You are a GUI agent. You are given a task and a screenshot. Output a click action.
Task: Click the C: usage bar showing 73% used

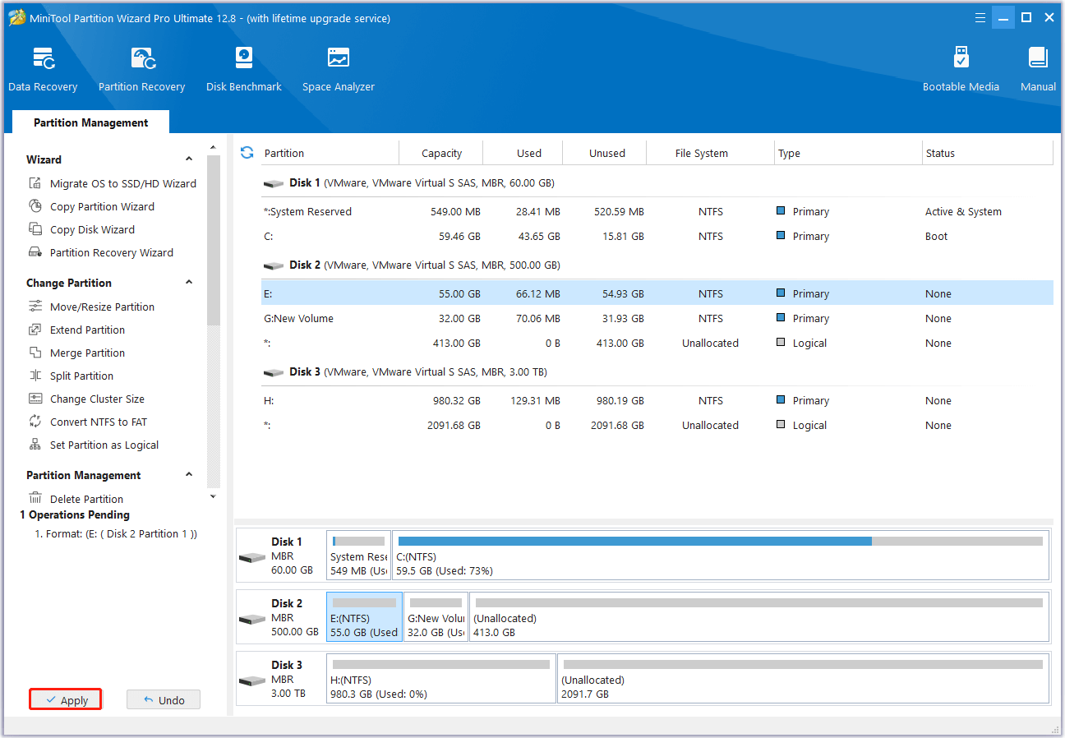tap(721, 542)
